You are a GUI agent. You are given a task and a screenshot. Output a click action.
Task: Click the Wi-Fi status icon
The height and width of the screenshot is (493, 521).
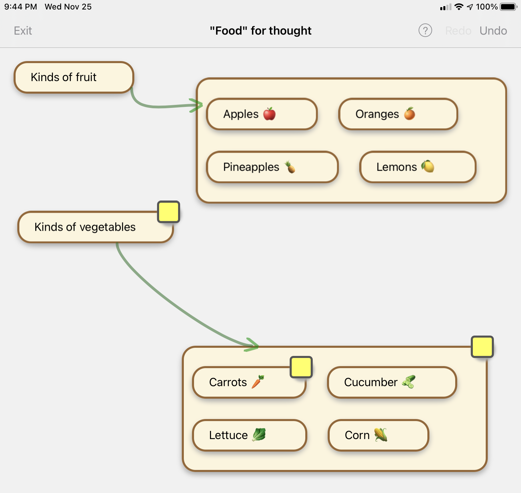tap(459, 7)
